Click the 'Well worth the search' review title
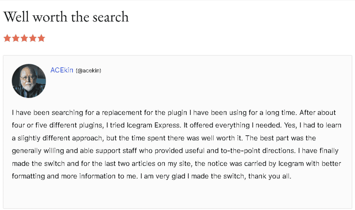The image size is (355, 210). click(x=66, y=17)
